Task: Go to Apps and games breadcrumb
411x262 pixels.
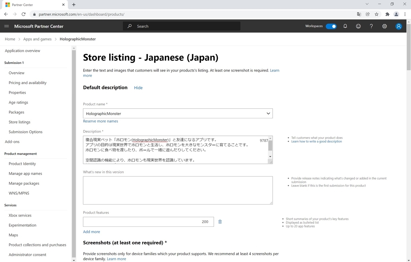Action: (x=37, y=39)
